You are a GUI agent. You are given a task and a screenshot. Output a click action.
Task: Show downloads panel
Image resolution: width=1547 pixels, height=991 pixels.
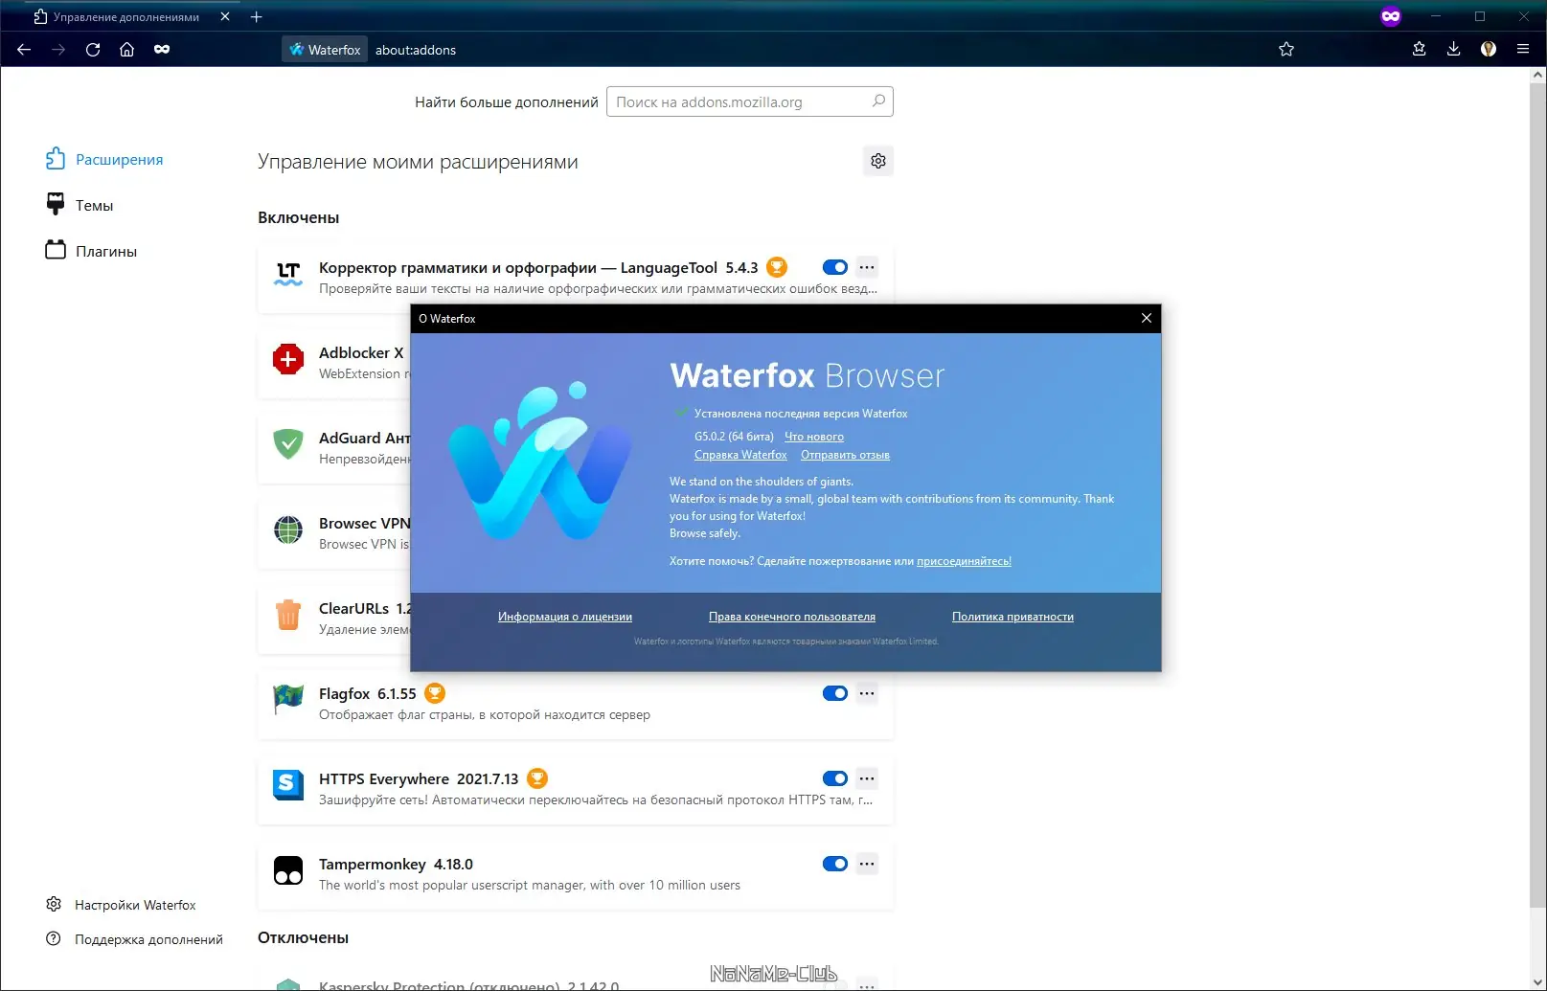(1453, 50)
